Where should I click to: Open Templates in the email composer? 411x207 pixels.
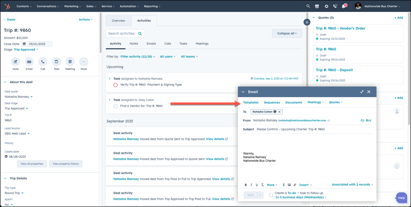click(251, 102)
